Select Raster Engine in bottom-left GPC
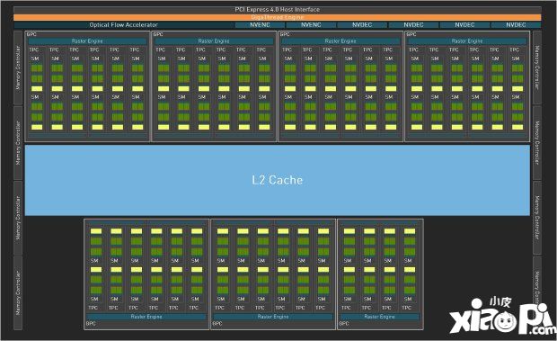This screenshot has height=341, width=557. coord(146,317)
